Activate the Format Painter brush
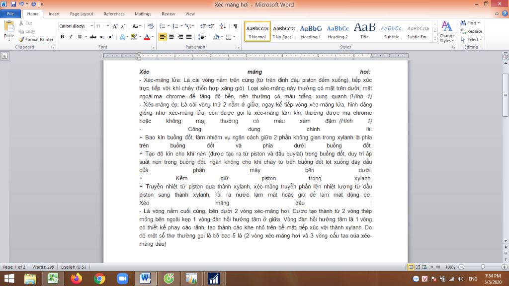Viewport: 509px width, 286px height. [x=21, y=39]
